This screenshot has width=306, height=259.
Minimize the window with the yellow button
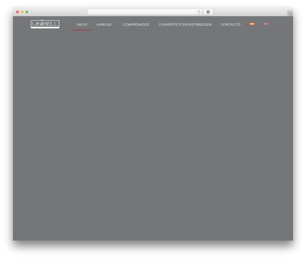coord(22,12)
